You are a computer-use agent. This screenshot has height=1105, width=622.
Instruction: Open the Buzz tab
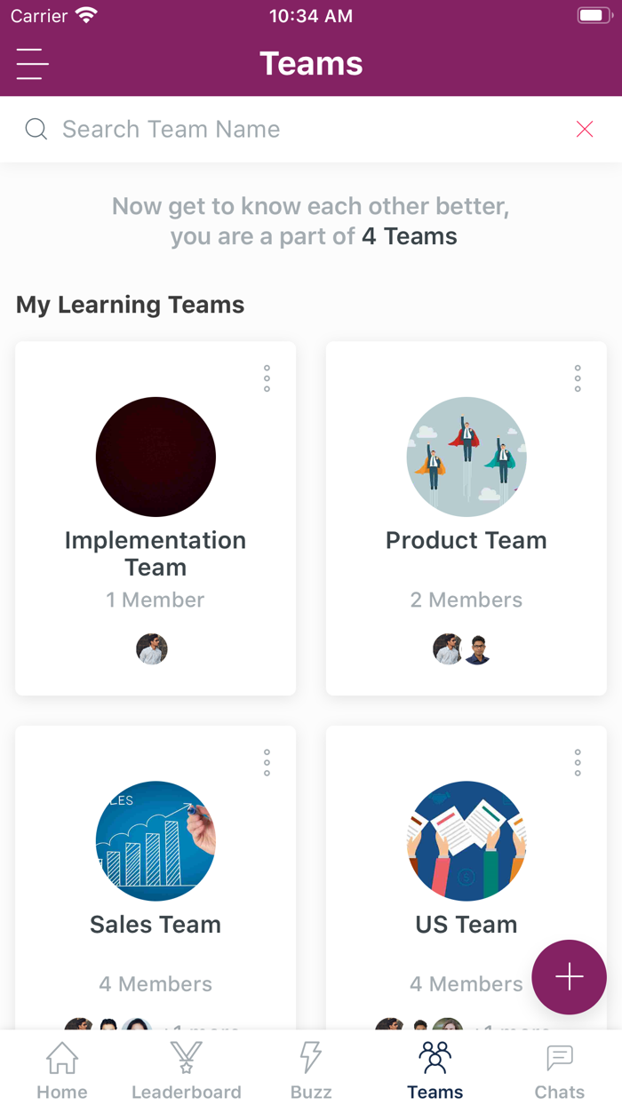[x=311, y=1070]
